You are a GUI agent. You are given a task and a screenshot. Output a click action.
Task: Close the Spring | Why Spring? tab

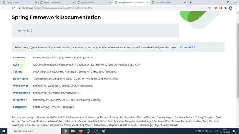pos(73,3)
